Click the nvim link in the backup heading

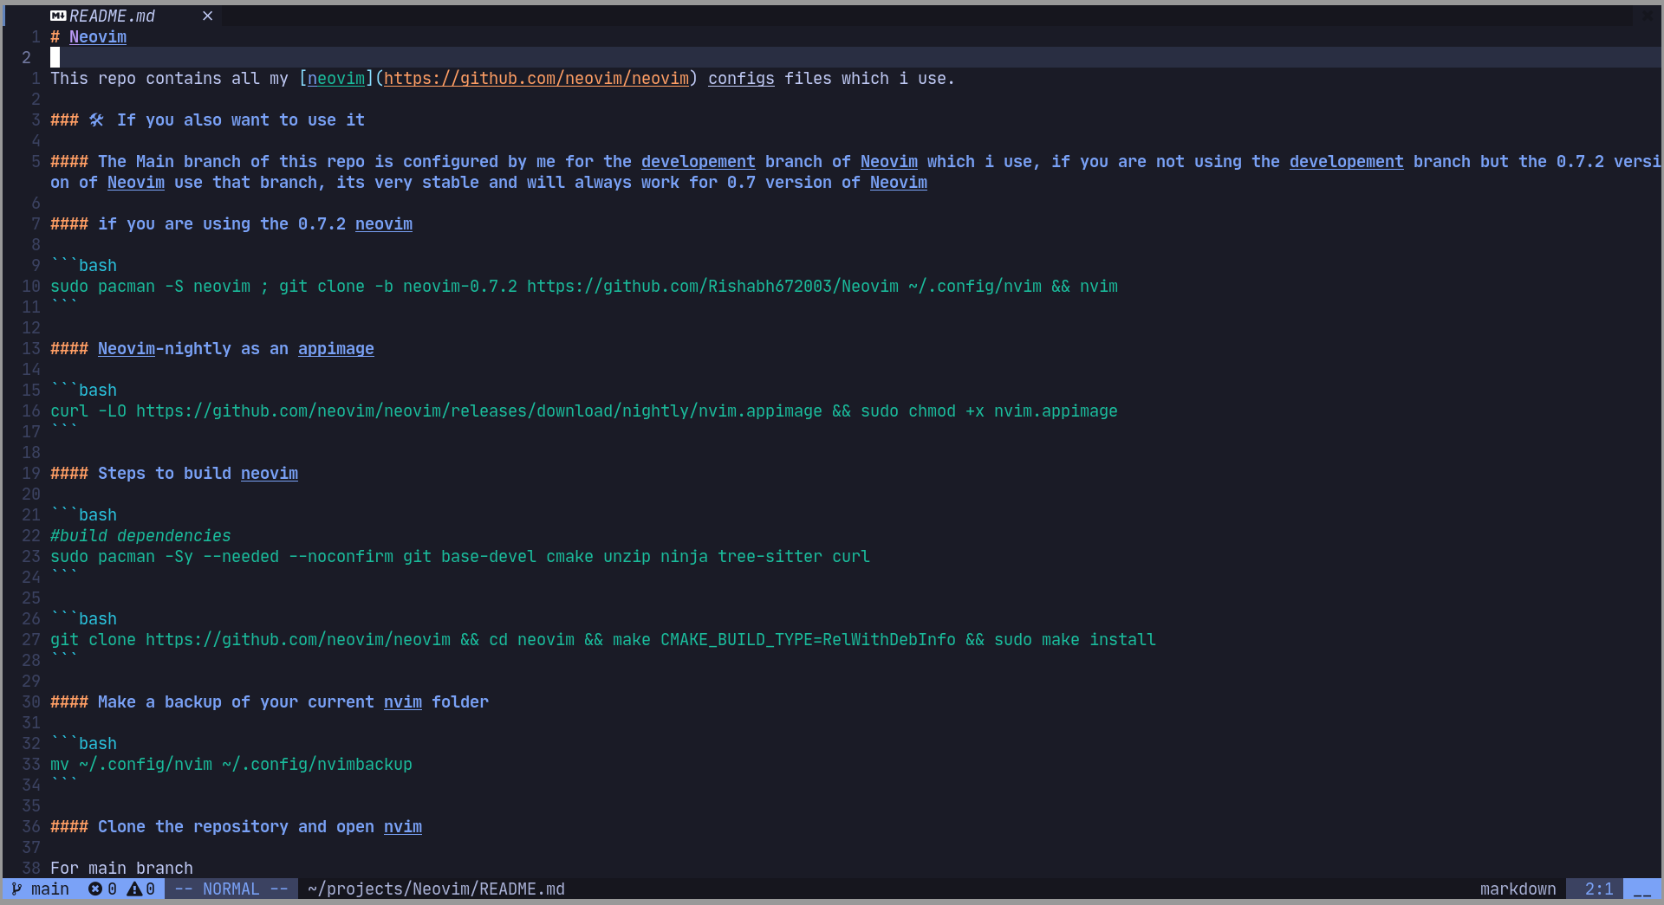402,701
